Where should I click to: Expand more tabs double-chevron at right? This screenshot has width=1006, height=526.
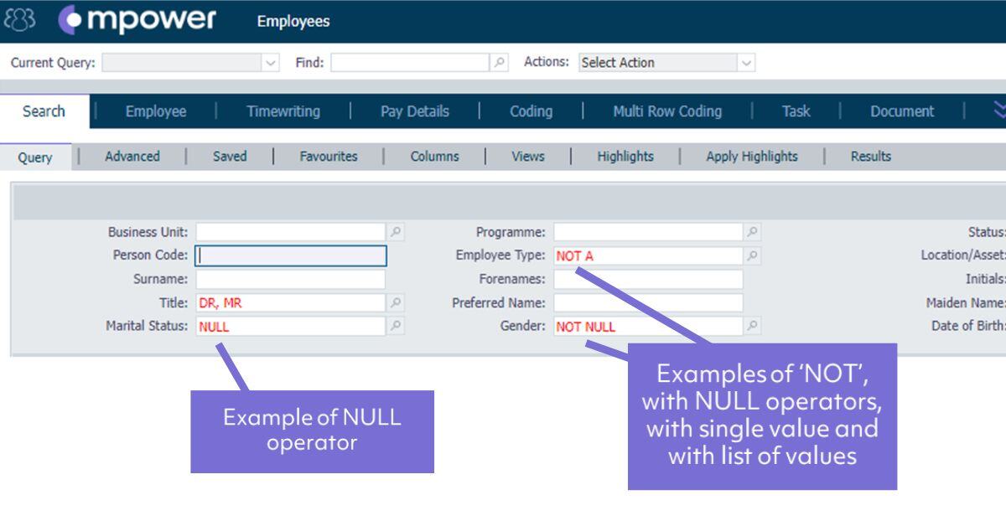[x=998, y=111]
